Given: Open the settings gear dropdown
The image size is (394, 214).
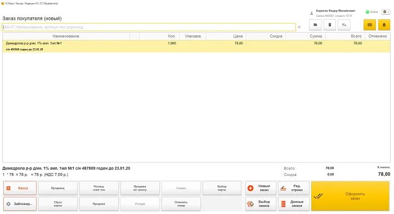Looking at the screenshot, I should (x=386, y=12).
